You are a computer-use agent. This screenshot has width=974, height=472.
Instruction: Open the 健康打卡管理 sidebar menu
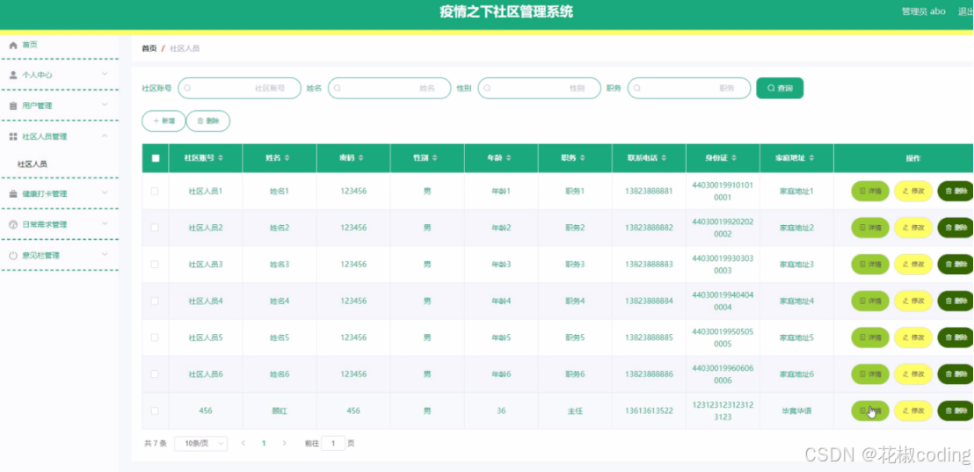(59, 193)
